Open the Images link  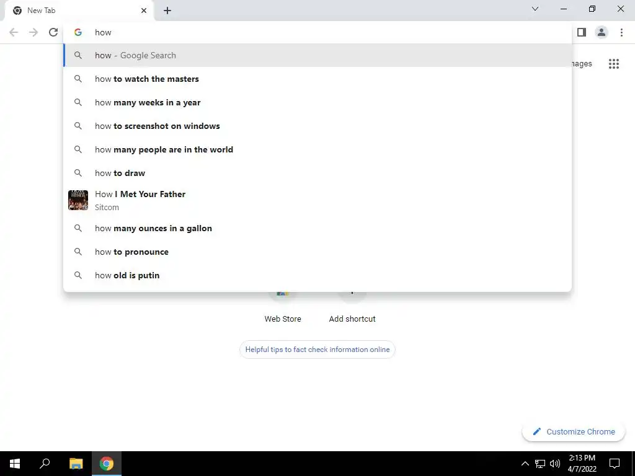click(x=582, y=64)
